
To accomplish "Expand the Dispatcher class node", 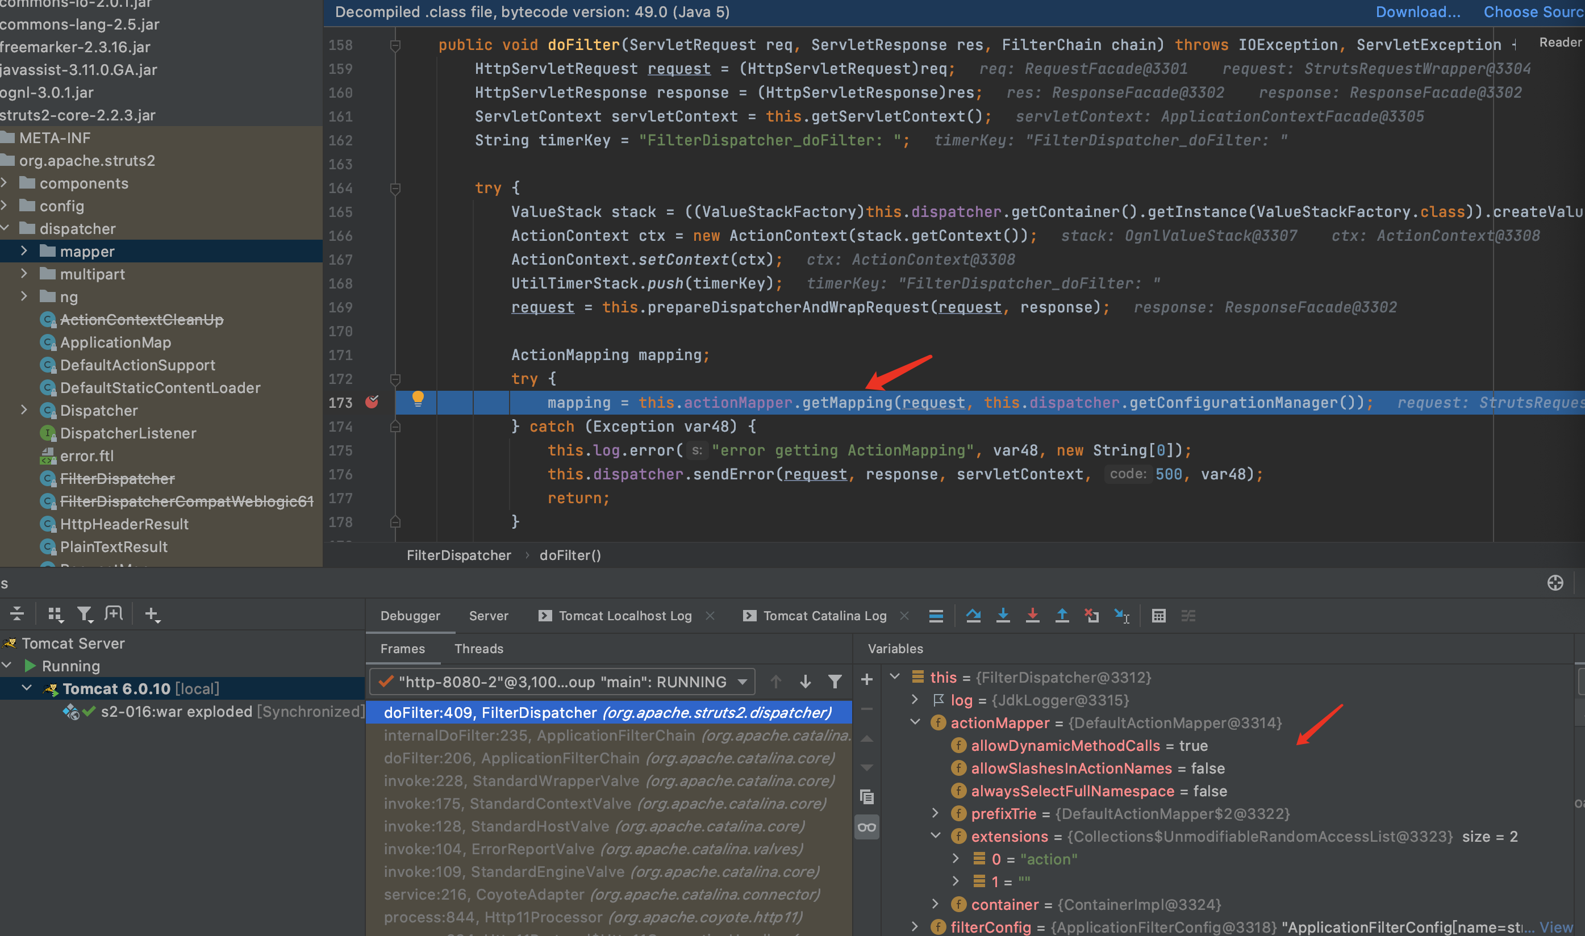I will coord(24,410).
